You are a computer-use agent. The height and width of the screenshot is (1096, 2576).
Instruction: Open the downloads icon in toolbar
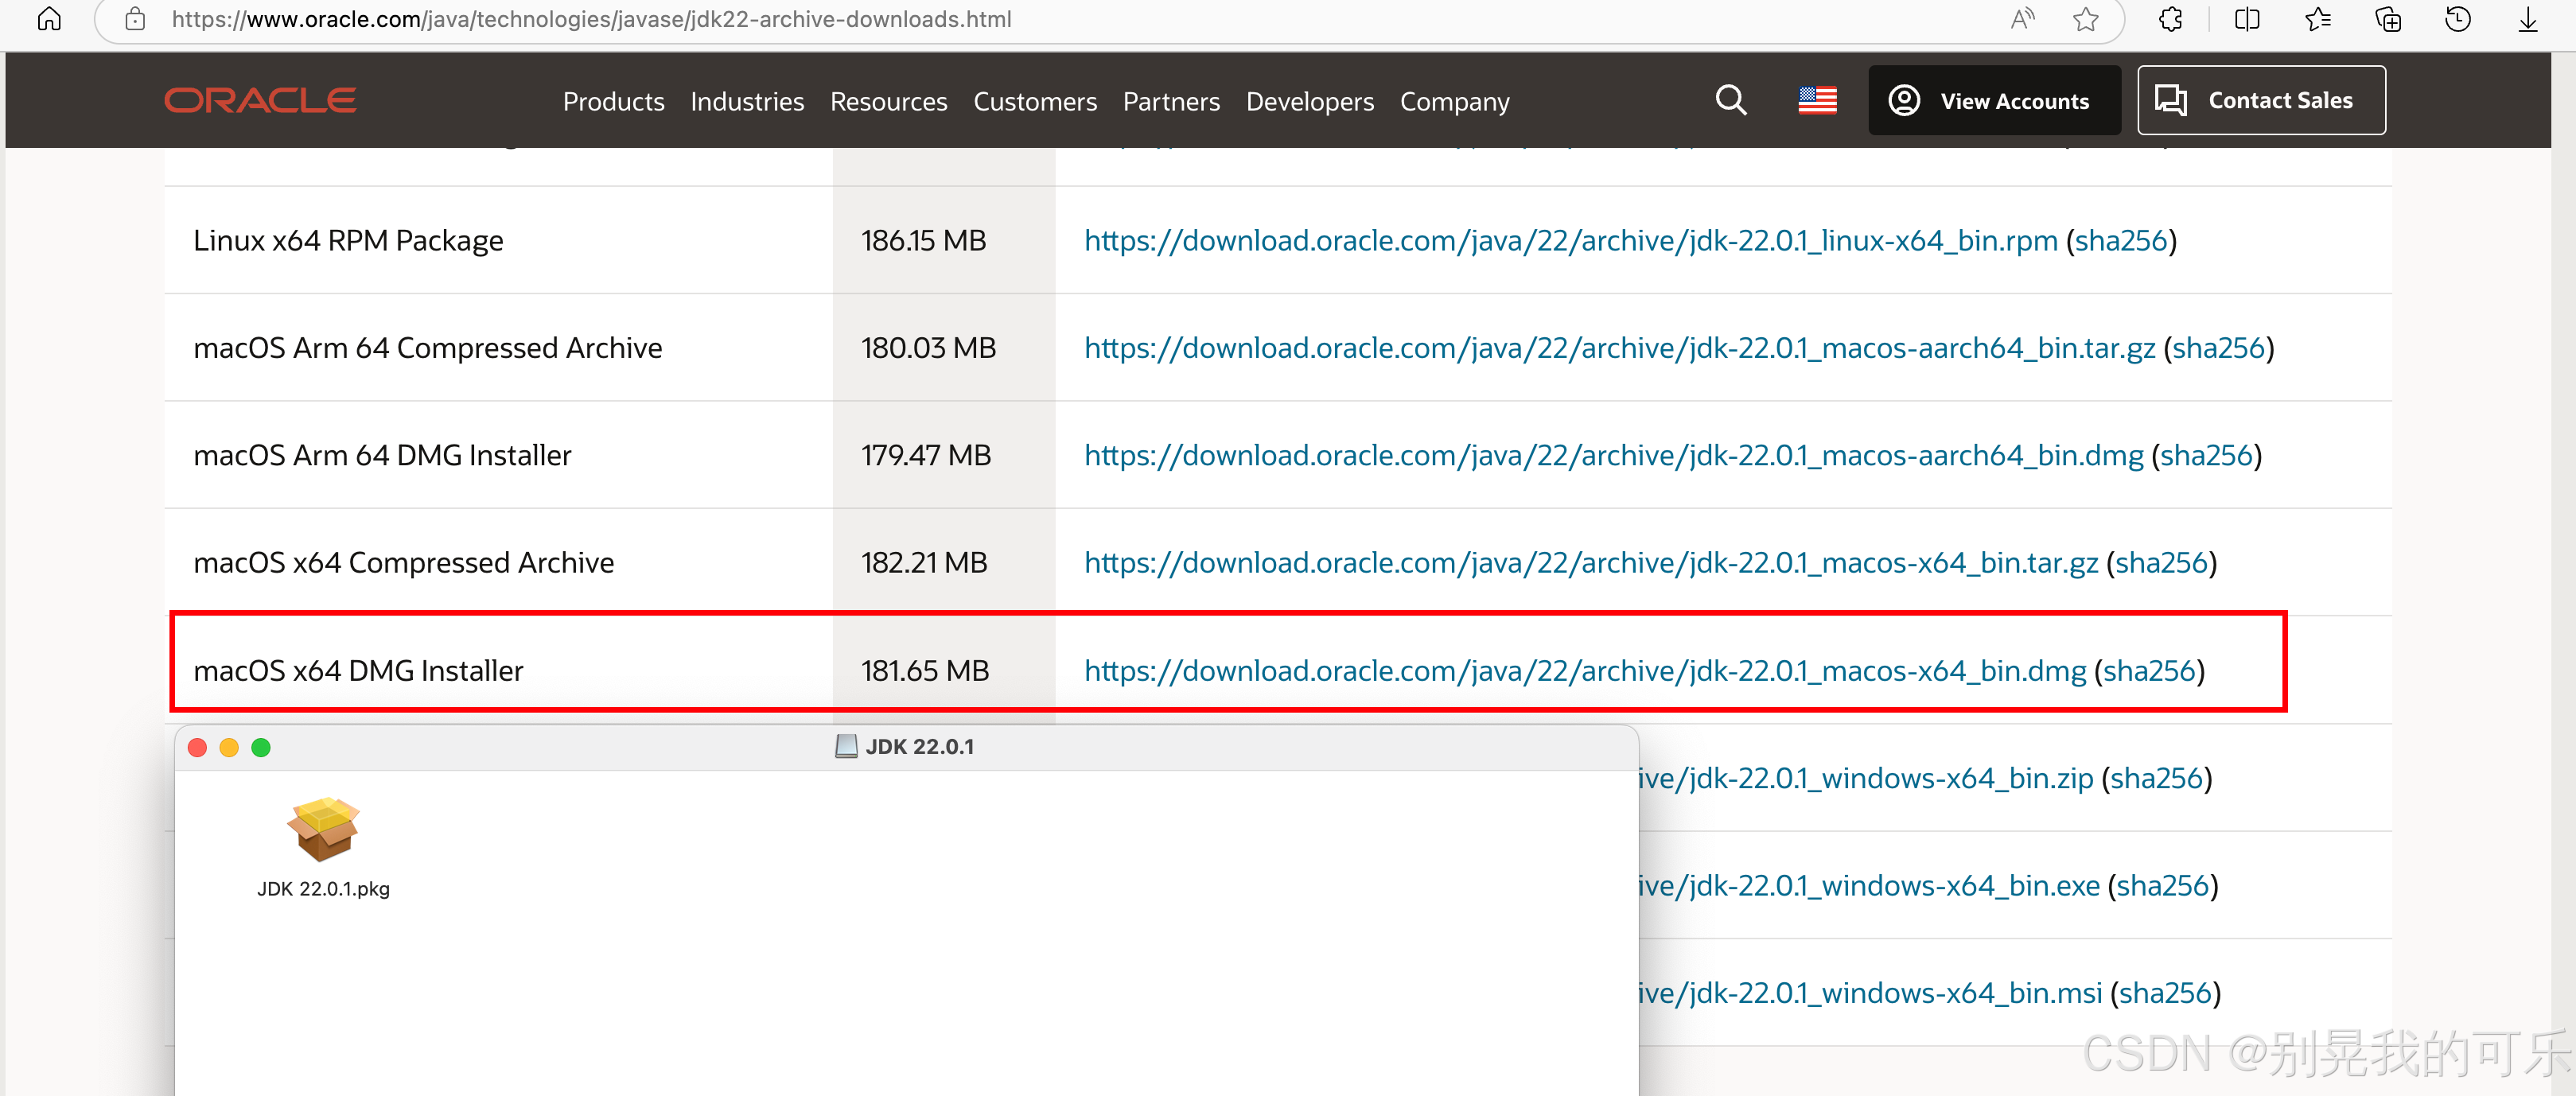(2528, 19)
